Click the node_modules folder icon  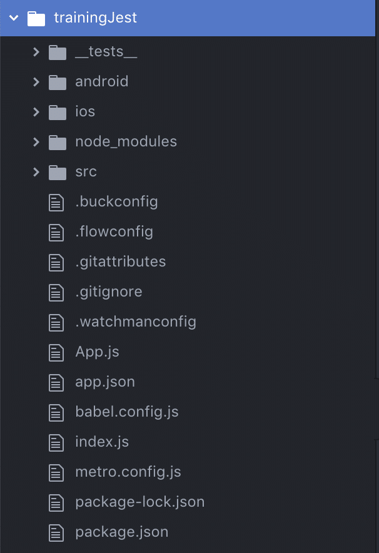[x=58, y=142]
